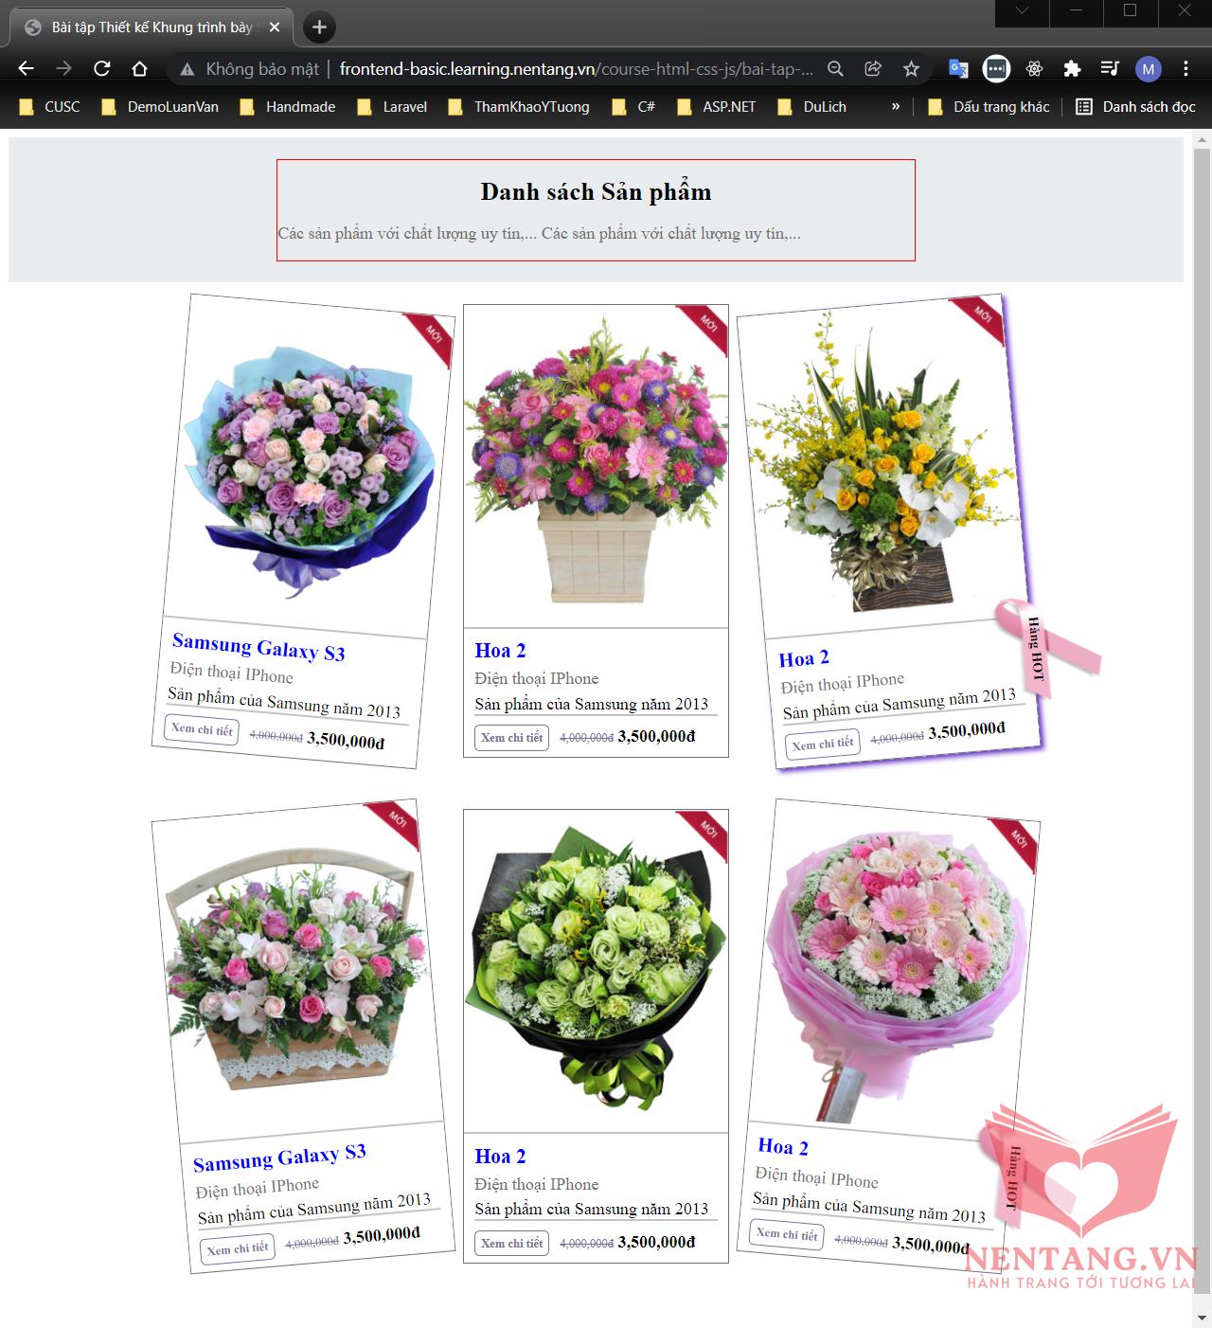
Task: Open the Extensions puzzle icon
Action: pos(1072,68)
